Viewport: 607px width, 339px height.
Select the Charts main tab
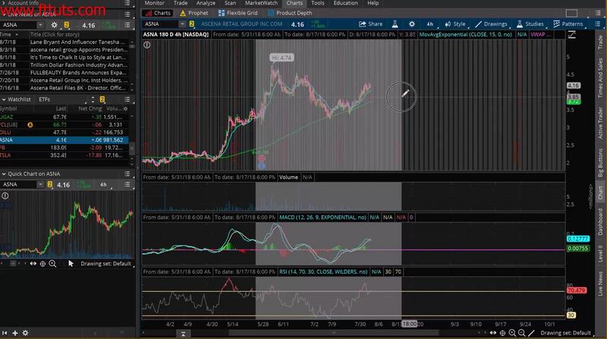coord(294,3)
